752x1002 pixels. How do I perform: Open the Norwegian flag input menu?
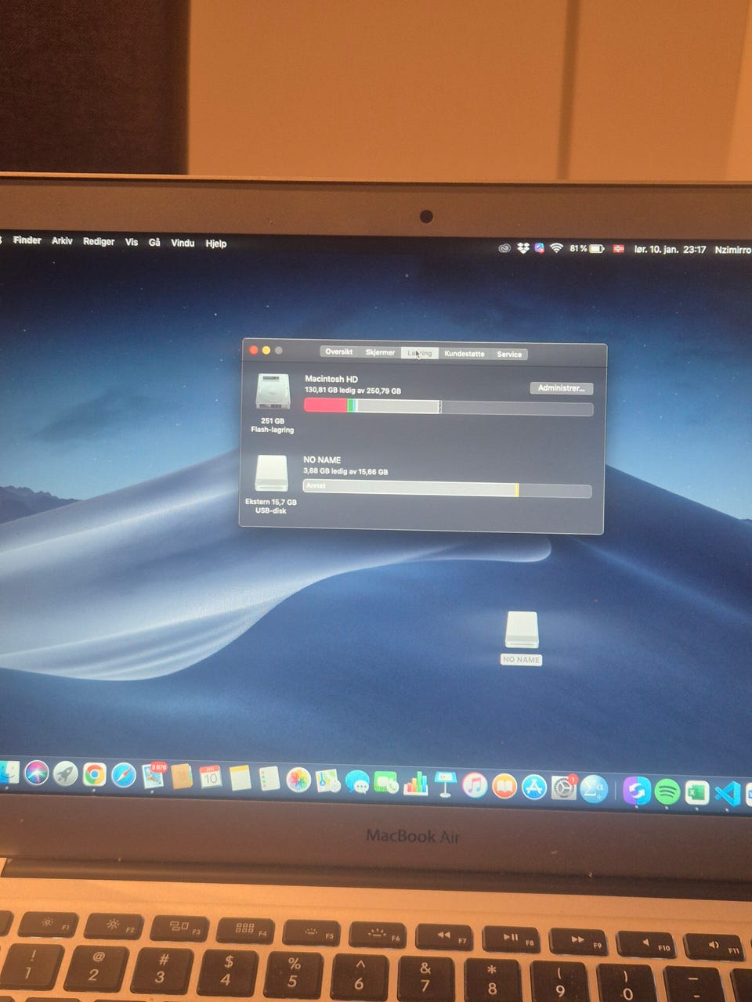[618, 248]
